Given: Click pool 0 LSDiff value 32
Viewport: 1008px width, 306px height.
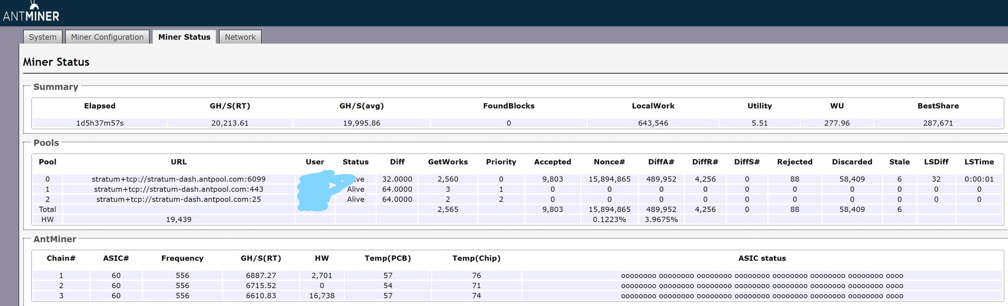Looking at the screenshot, I should point(936,179).
